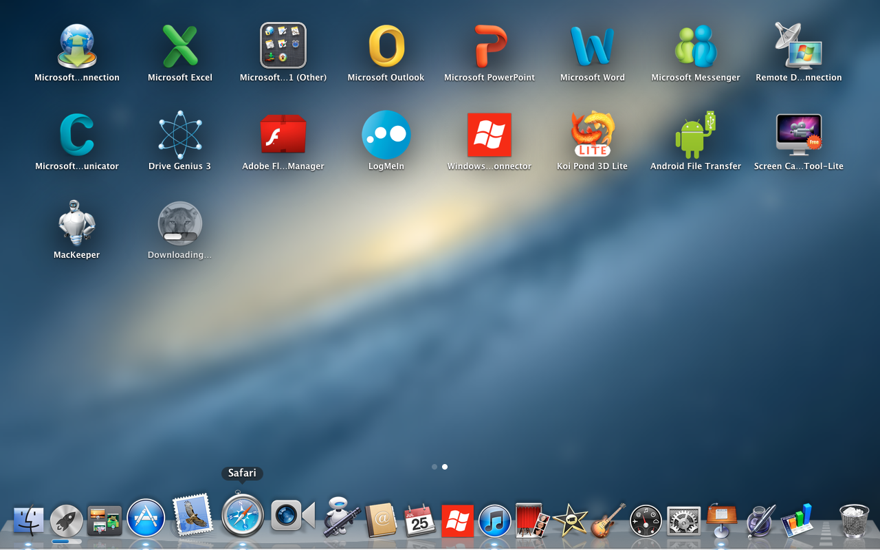Click the "MacKeeper" label text

click(x=77, y=255)
